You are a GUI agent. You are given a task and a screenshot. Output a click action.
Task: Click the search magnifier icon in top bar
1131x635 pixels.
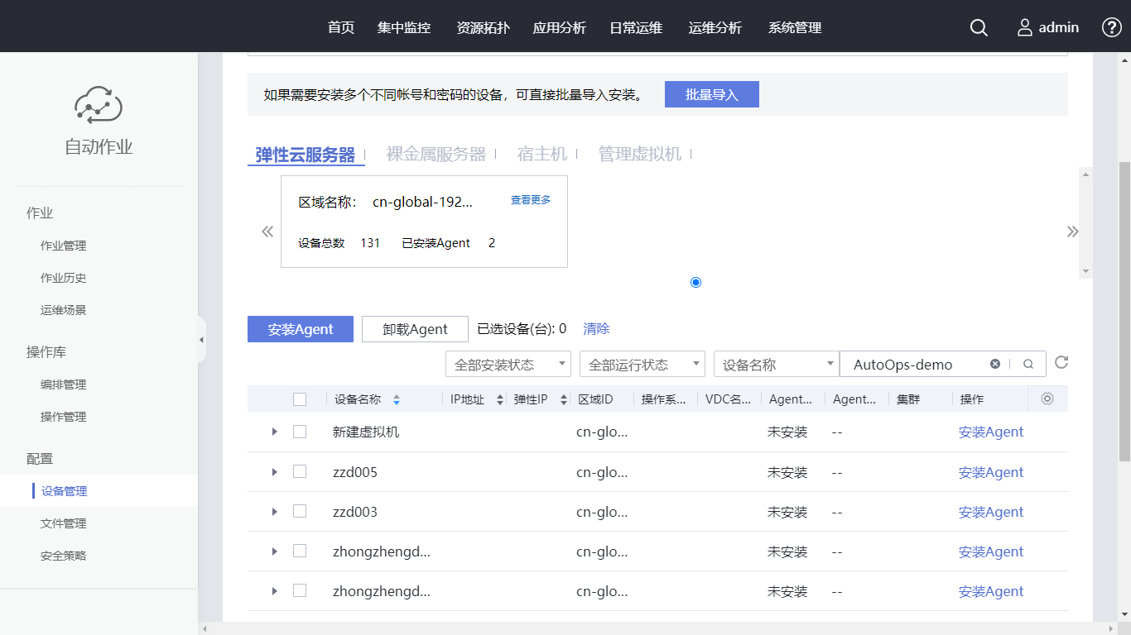(979, 28)
